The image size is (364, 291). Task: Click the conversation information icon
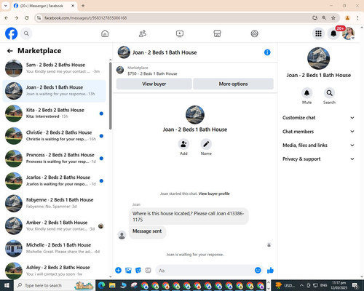point(267,52)
